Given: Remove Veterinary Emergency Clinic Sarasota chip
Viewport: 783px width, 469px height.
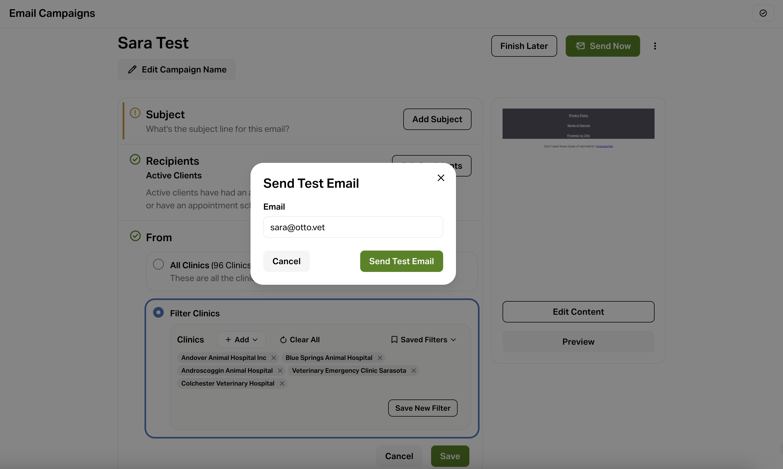Looking at the screenshot, I should pos(413,371).
